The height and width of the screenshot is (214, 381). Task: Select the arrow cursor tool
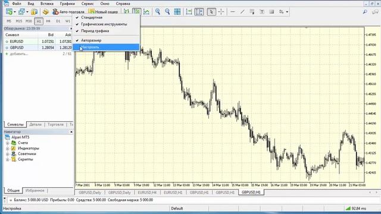tap(211, 12)
